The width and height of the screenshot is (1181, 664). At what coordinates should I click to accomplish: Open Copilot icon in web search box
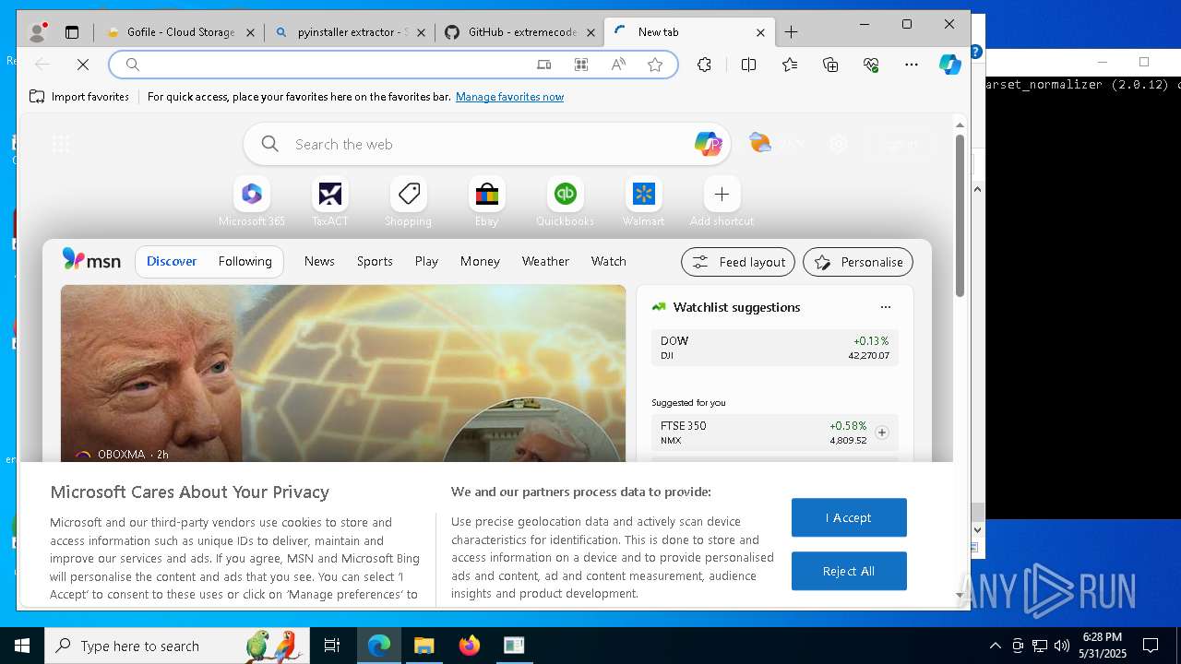[x=708, y=144]
